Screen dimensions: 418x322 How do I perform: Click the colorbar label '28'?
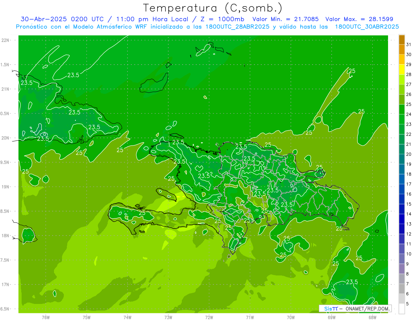pos(409,74)
